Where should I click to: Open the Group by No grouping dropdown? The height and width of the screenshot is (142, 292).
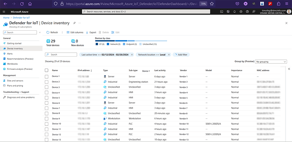click(271, 62)
